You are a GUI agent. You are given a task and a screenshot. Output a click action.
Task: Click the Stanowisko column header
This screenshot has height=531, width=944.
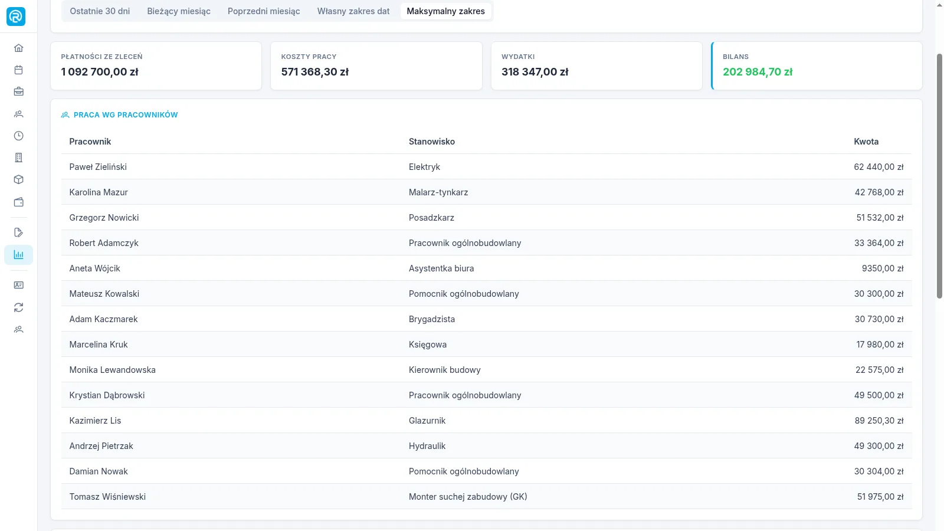pos(432,142)
